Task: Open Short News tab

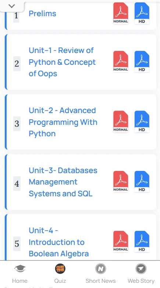Action: tap(100, 274)
